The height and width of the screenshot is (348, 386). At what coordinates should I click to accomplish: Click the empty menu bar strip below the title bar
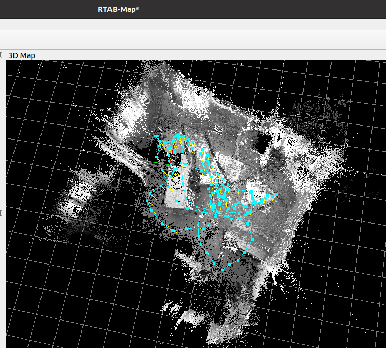click(x=193, y=24)
